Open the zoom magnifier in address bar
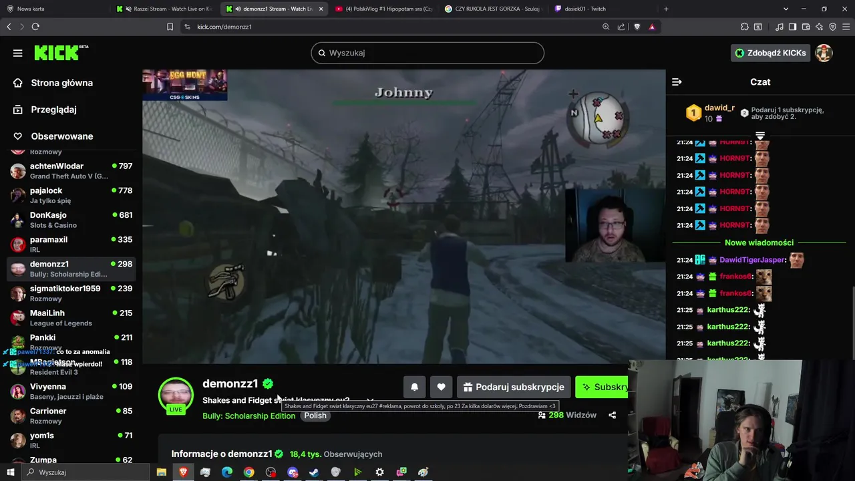The width and height of the screenshot is (855, 481). (x=606, y=27)
